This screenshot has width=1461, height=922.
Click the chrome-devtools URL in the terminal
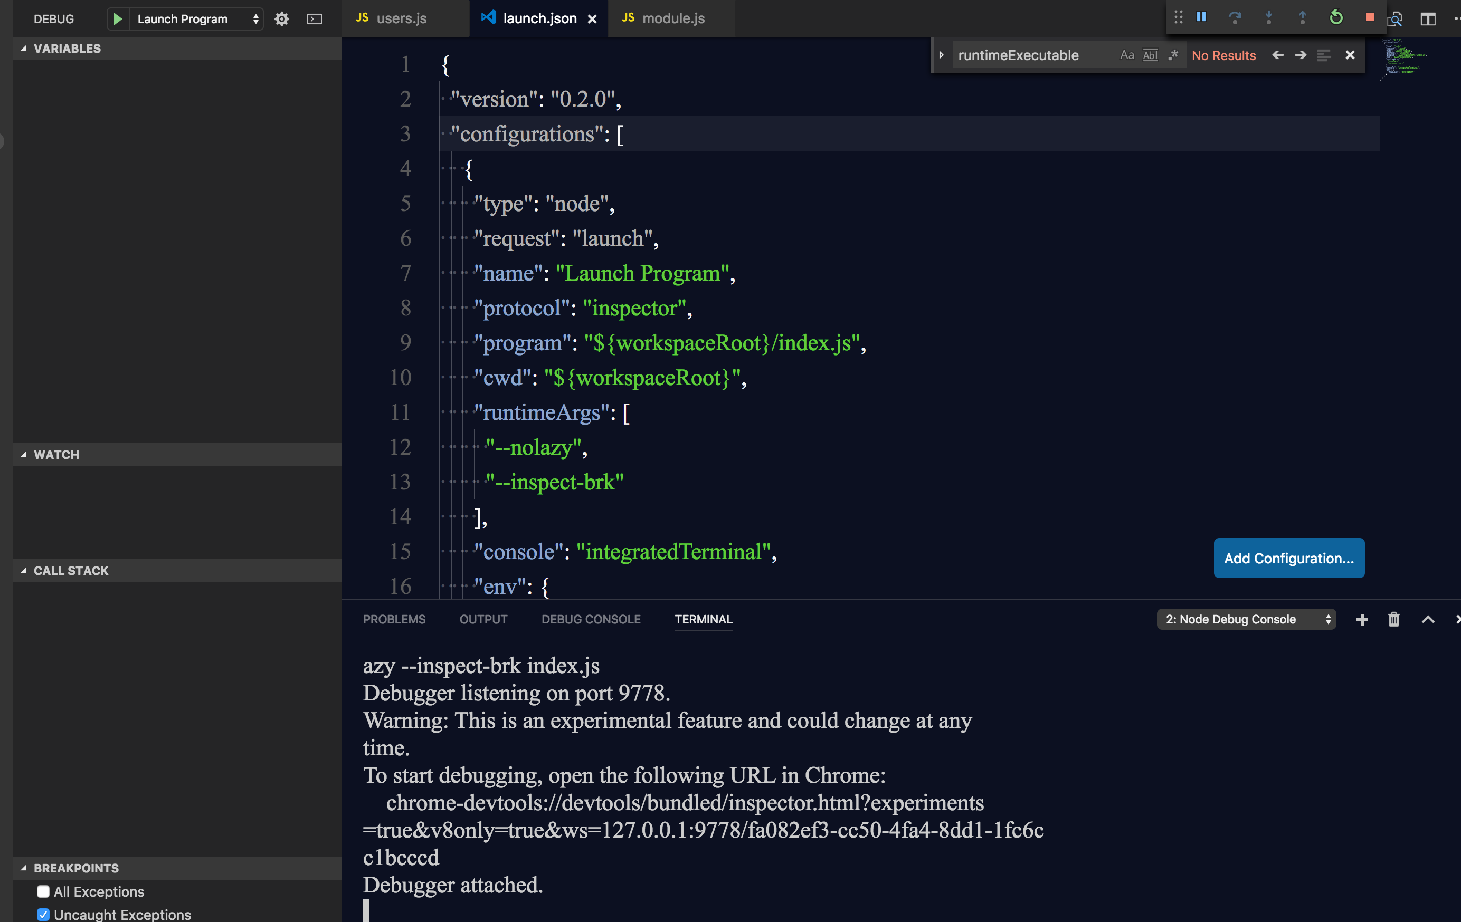click(704, 829)
